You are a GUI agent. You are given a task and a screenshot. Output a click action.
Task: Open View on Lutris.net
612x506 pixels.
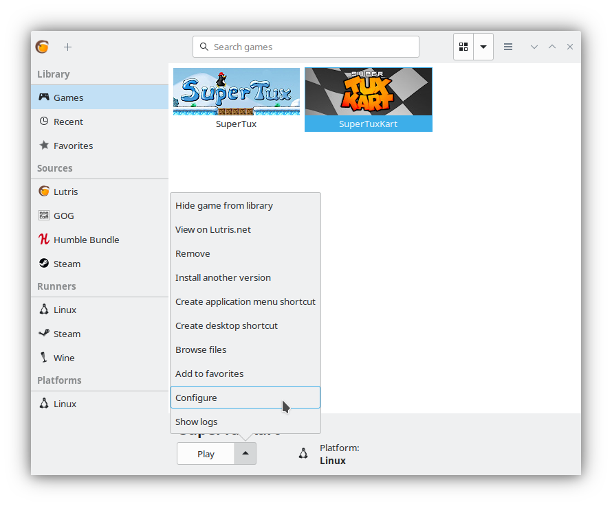[x=214, y=229]
